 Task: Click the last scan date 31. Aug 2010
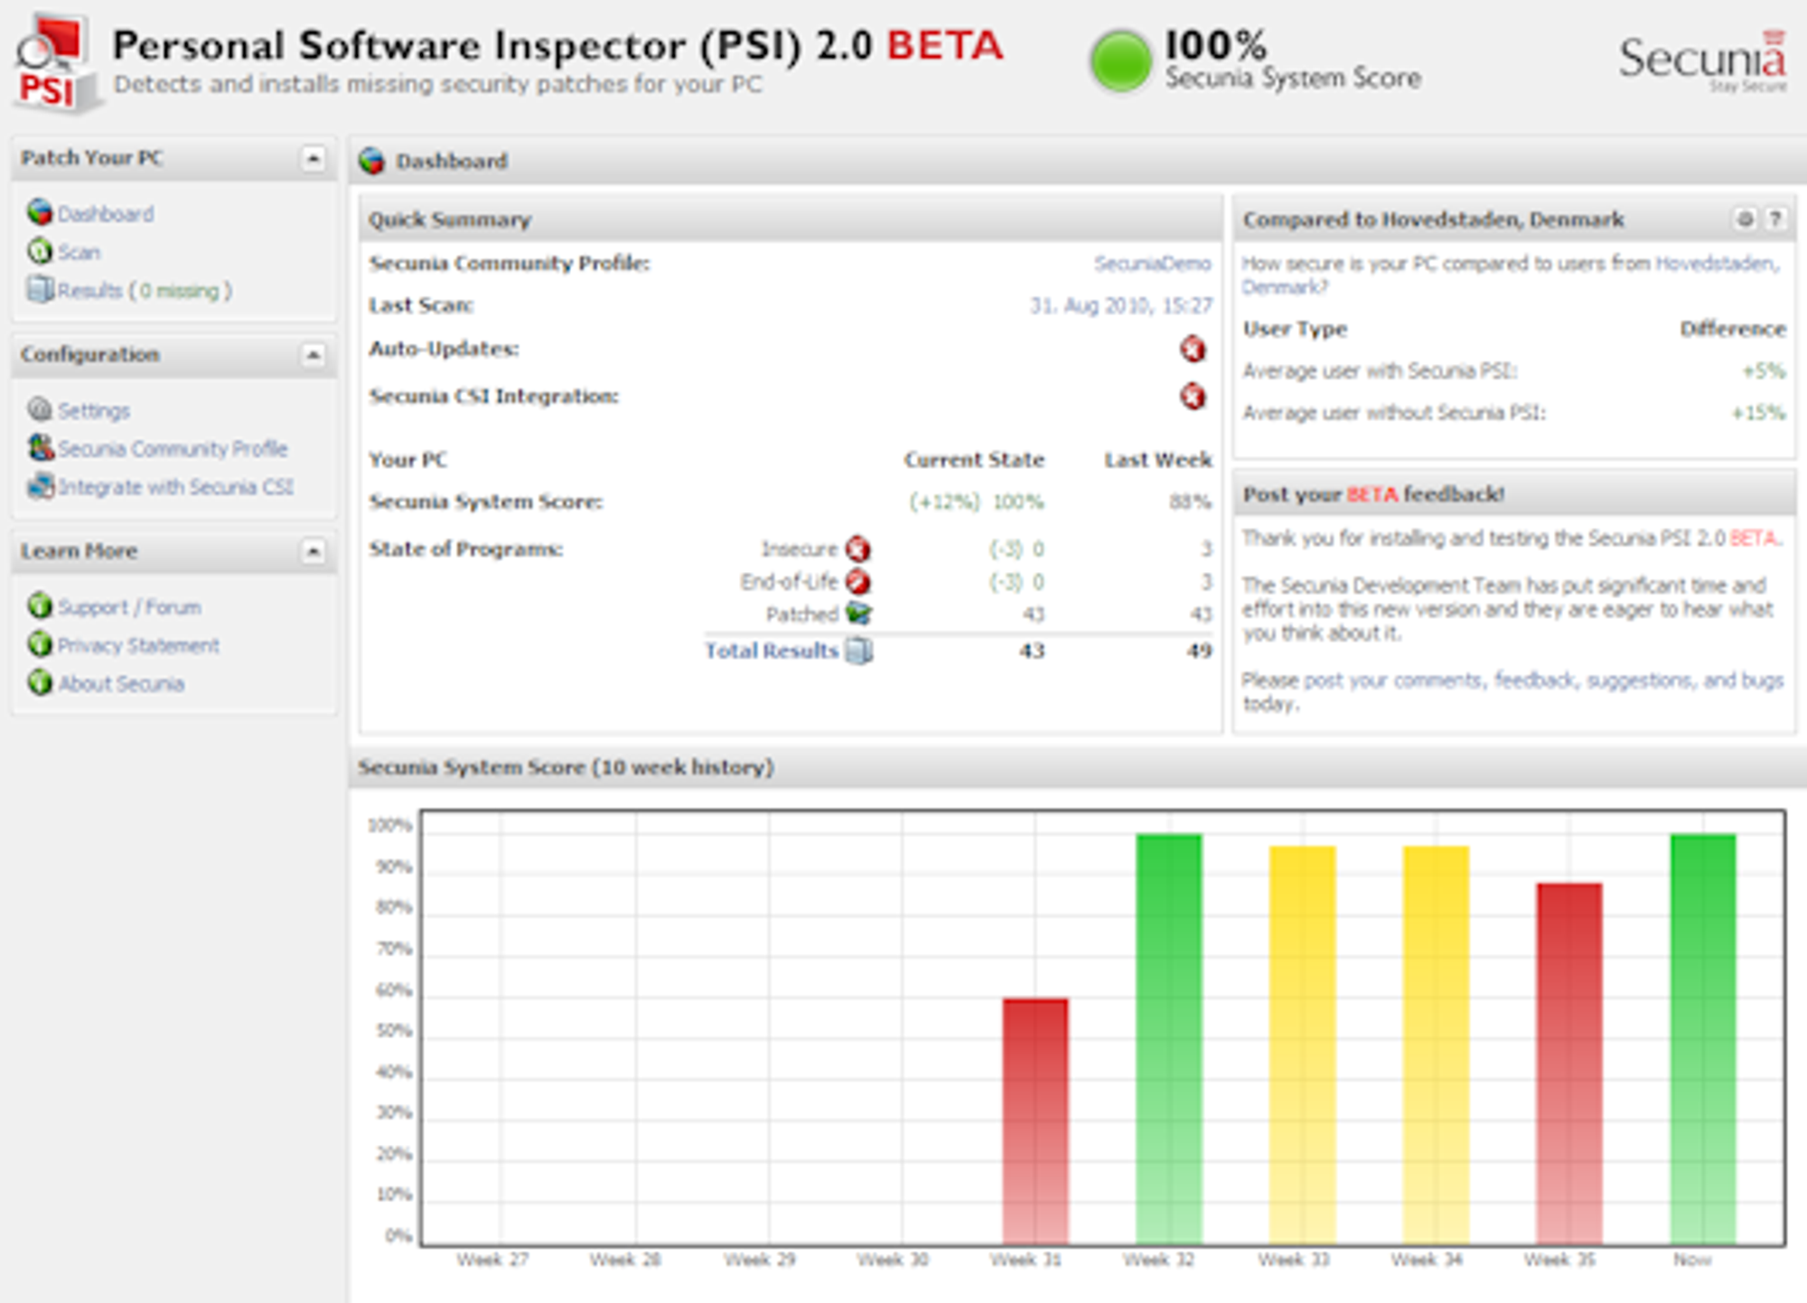tap(1120, 305)
